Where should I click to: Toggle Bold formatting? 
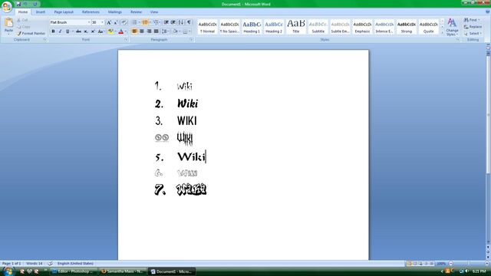point(53,31)
